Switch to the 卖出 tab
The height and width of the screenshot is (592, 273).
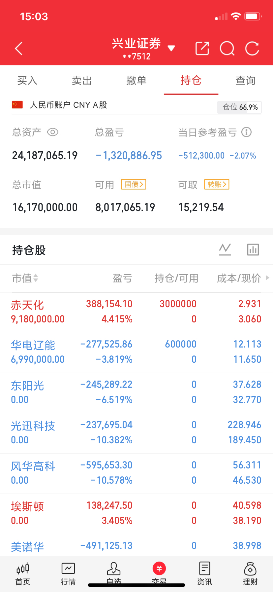pyautogui.click(x=82, y=80)
